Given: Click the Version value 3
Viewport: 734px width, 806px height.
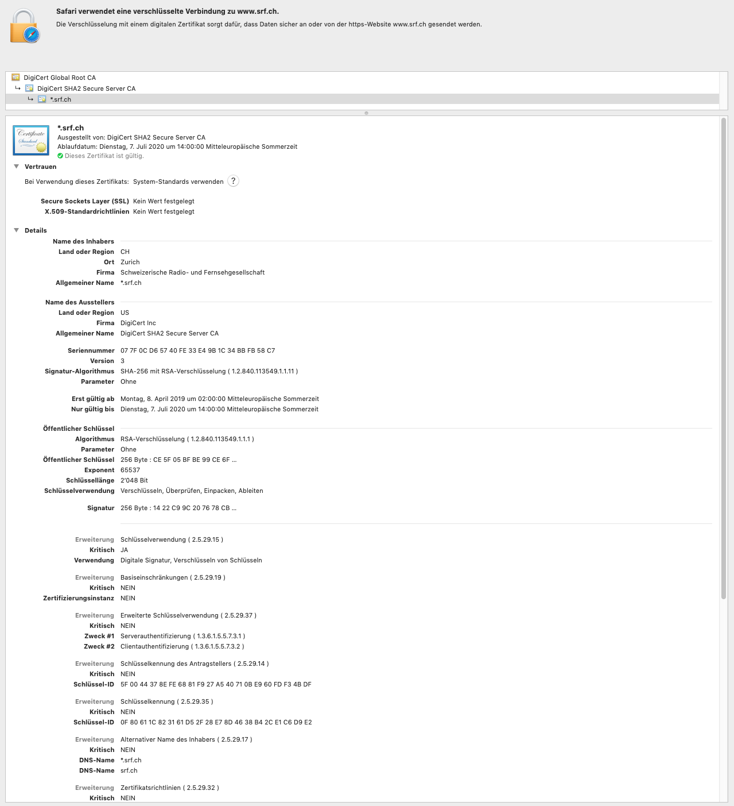Looking at the screenshot, I should click(x=122, y=361).
